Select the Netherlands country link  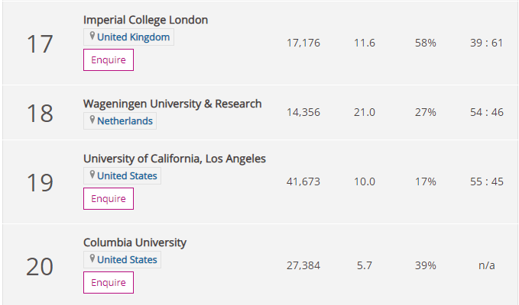point(125,120)
